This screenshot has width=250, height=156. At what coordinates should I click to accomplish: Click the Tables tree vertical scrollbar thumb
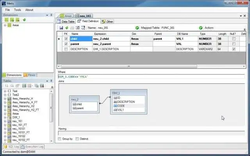click(51, 108)
